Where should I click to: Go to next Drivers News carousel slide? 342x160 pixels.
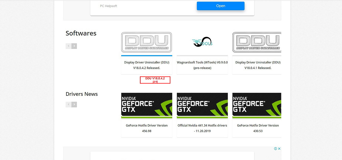pos(74,104)
